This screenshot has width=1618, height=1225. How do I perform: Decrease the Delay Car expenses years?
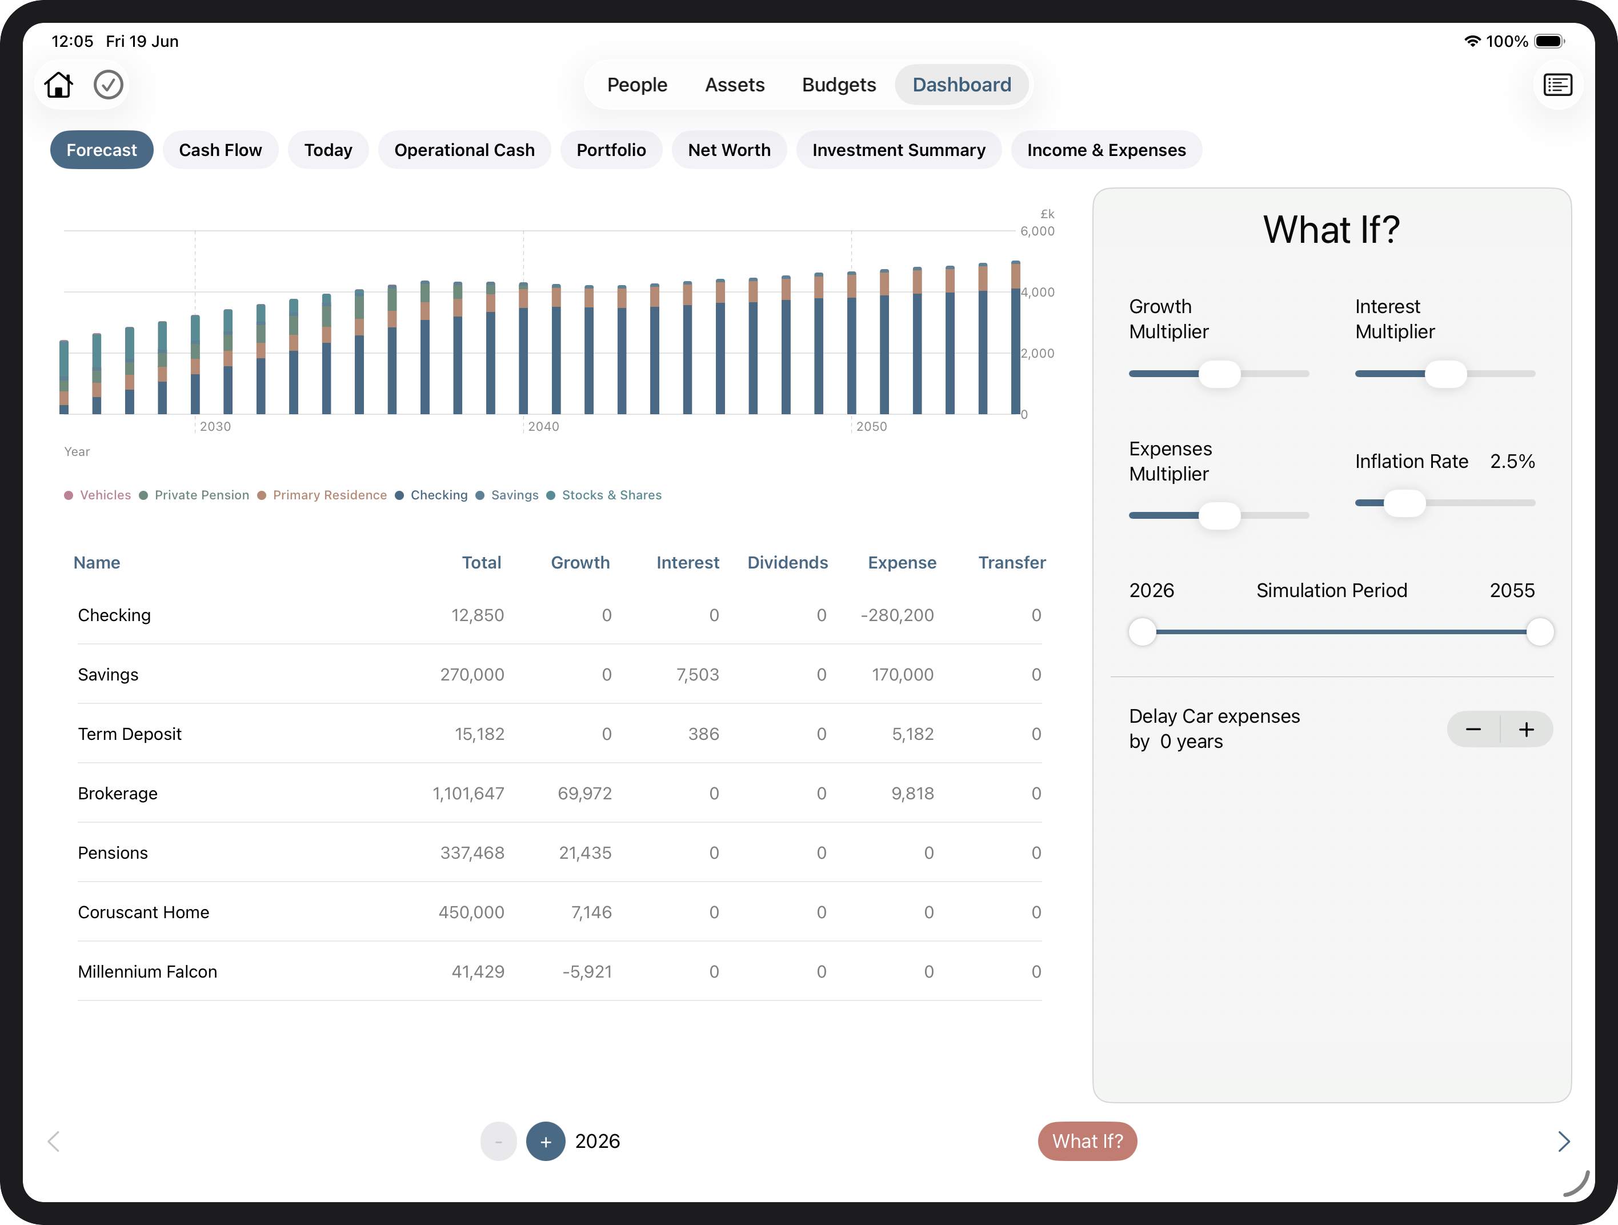click(1473, 729)
